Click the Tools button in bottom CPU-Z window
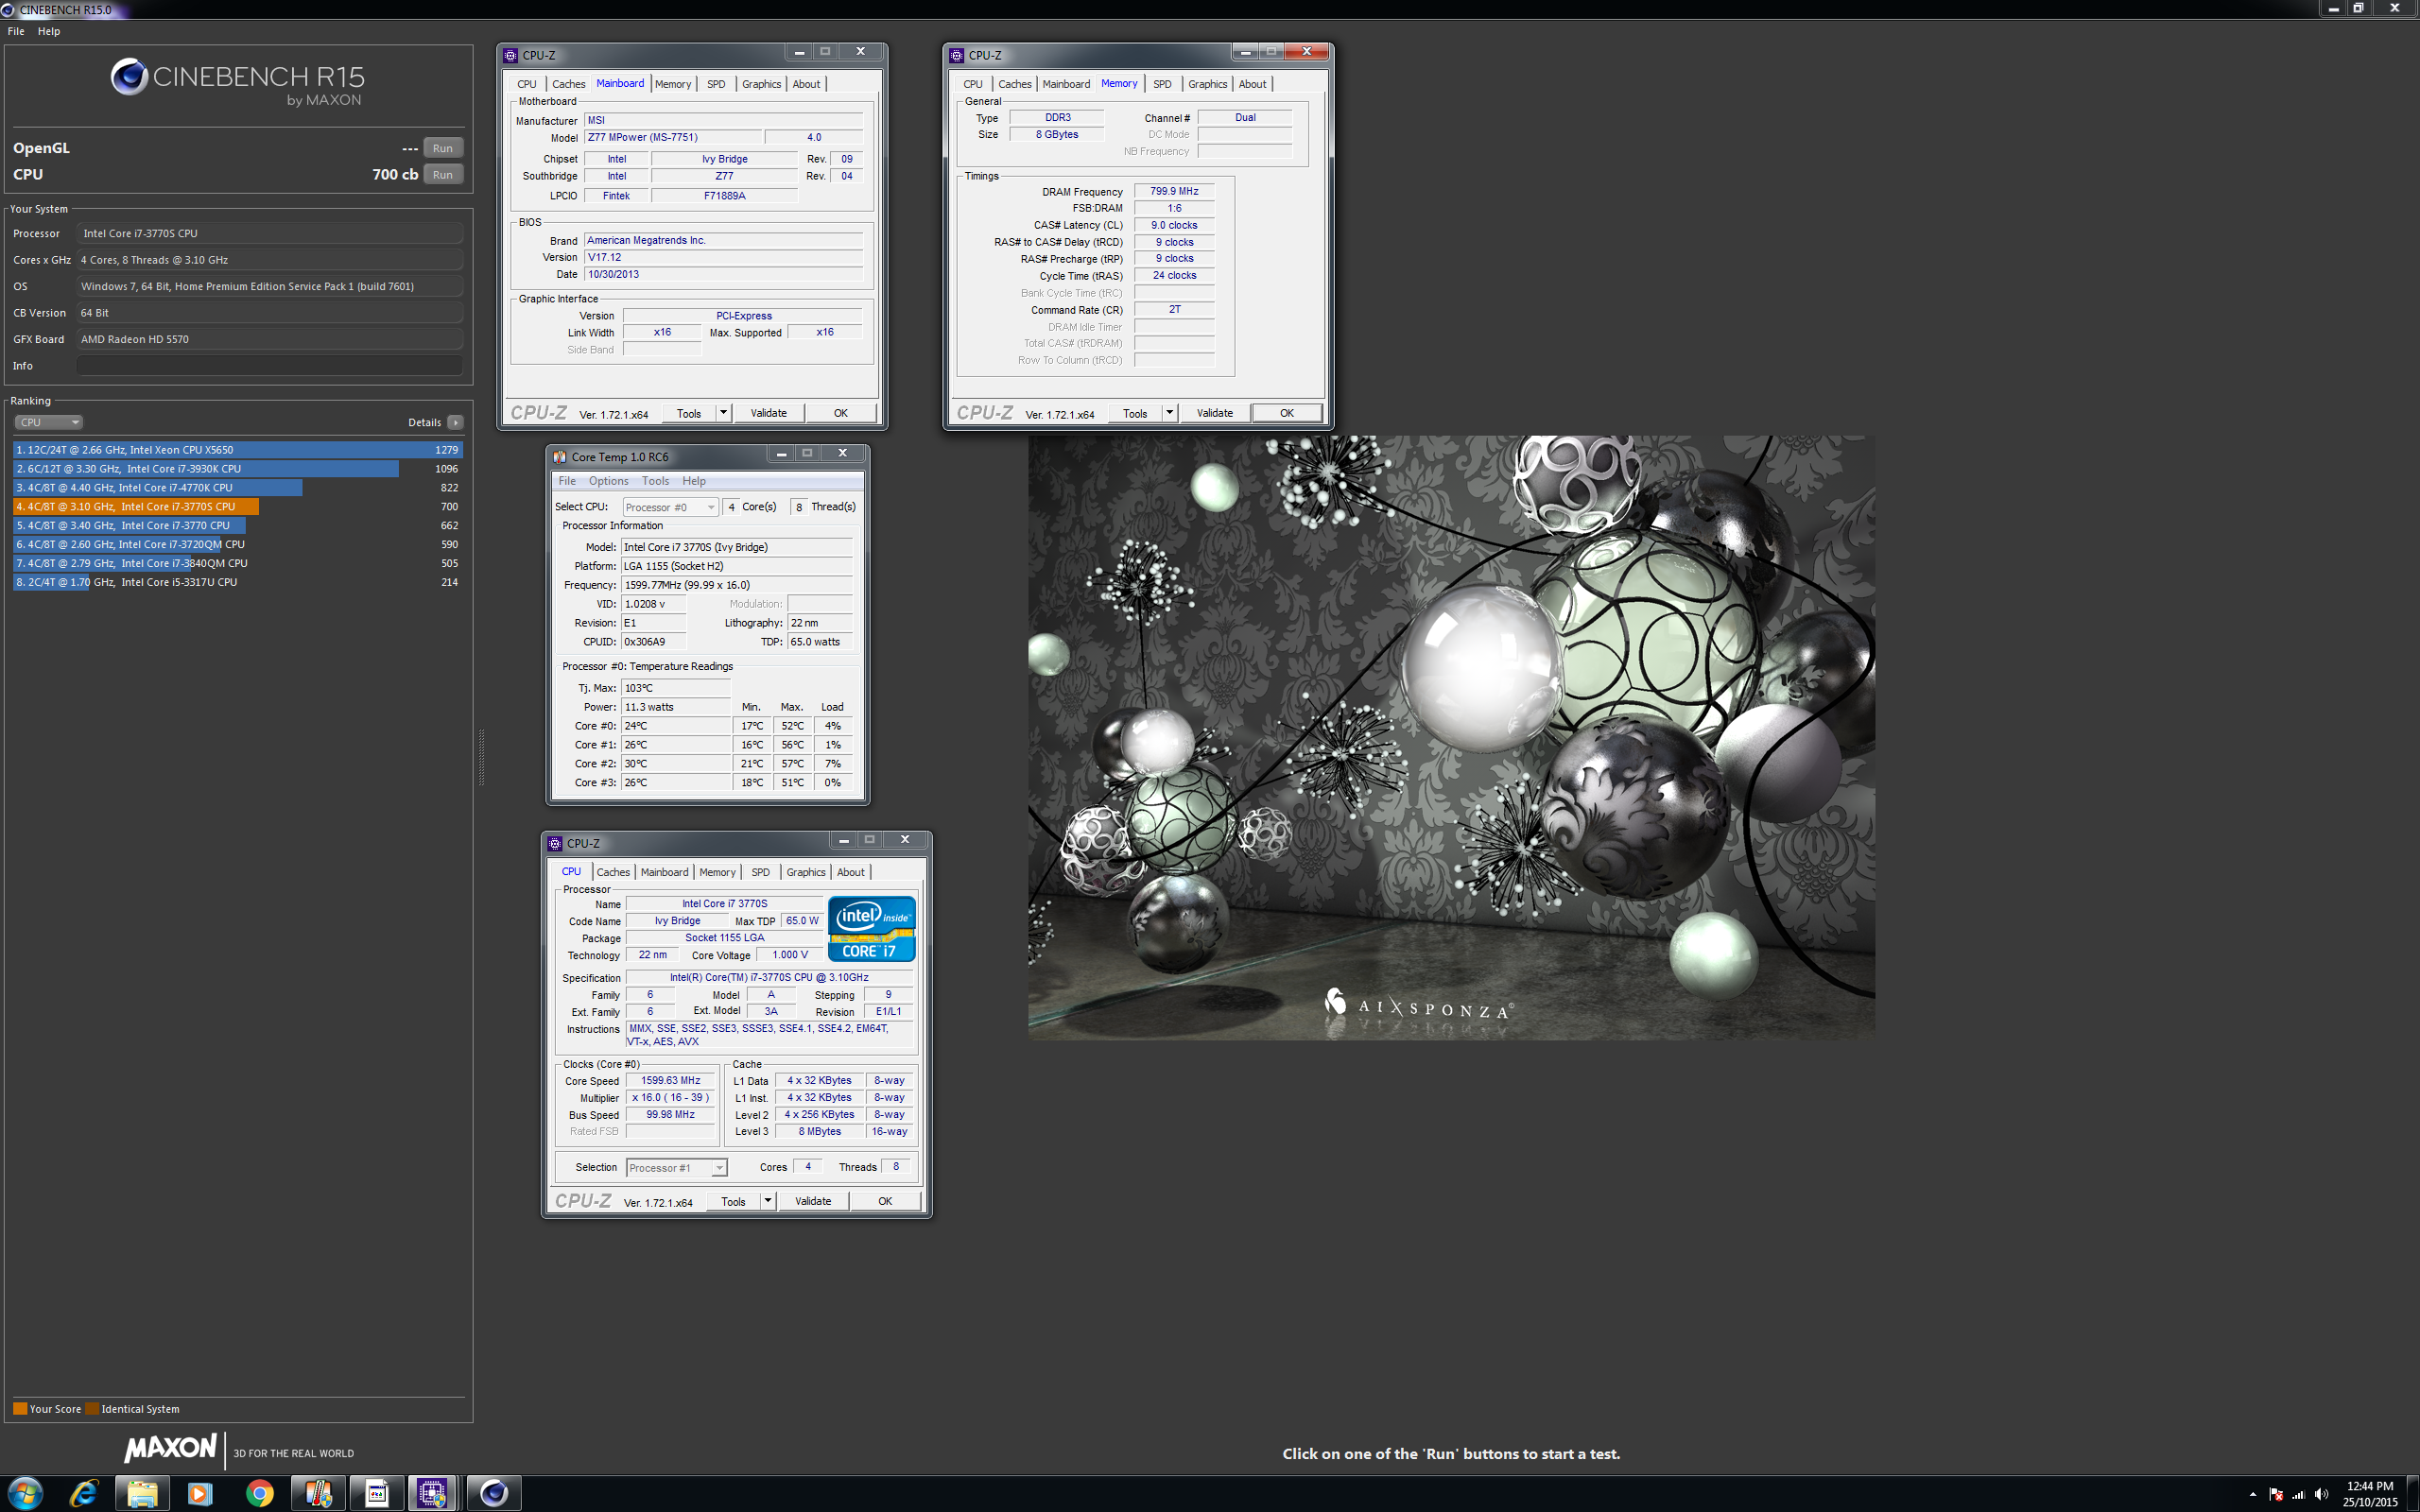 [733, 1201]
